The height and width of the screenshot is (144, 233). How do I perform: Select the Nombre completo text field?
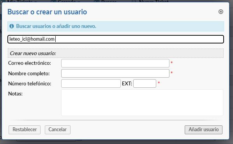[115, 73]
